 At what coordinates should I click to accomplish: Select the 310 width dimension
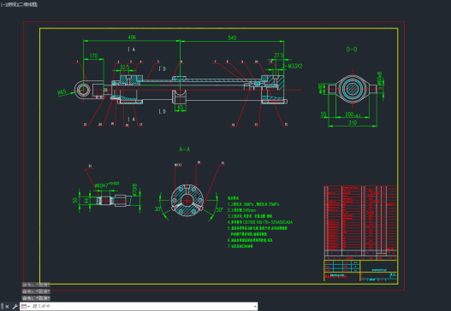353,123
